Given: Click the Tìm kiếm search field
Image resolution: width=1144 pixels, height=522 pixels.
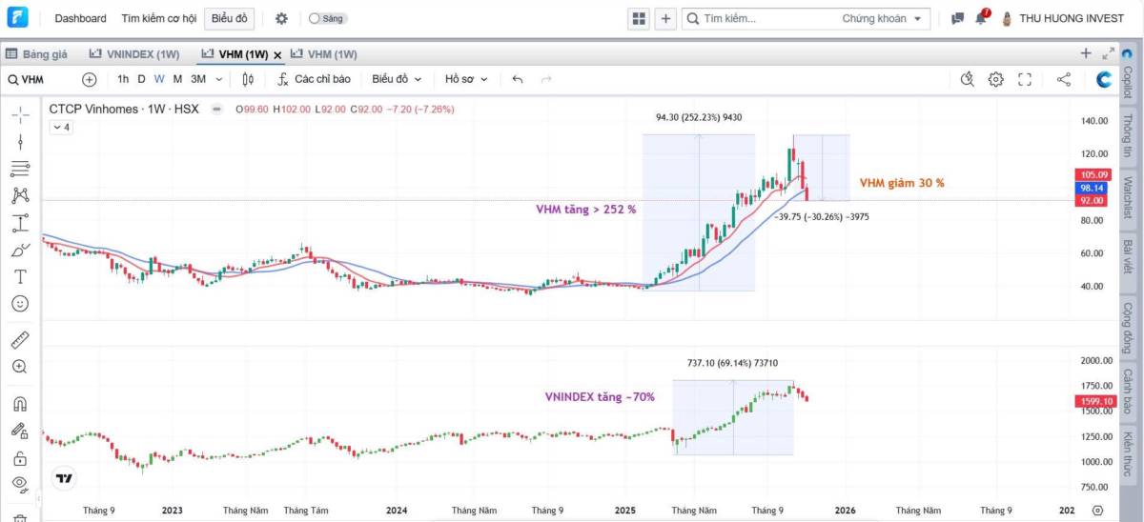Looking at the screenshot, I should coord(763,18).
